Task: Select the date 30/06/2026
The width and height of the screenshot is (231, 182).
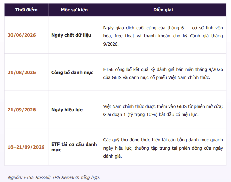Action: coord(22,35)
